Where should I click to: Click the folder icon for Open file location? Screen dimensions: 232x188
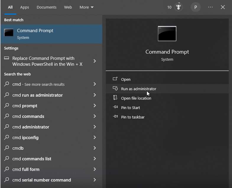click(115, 98)
